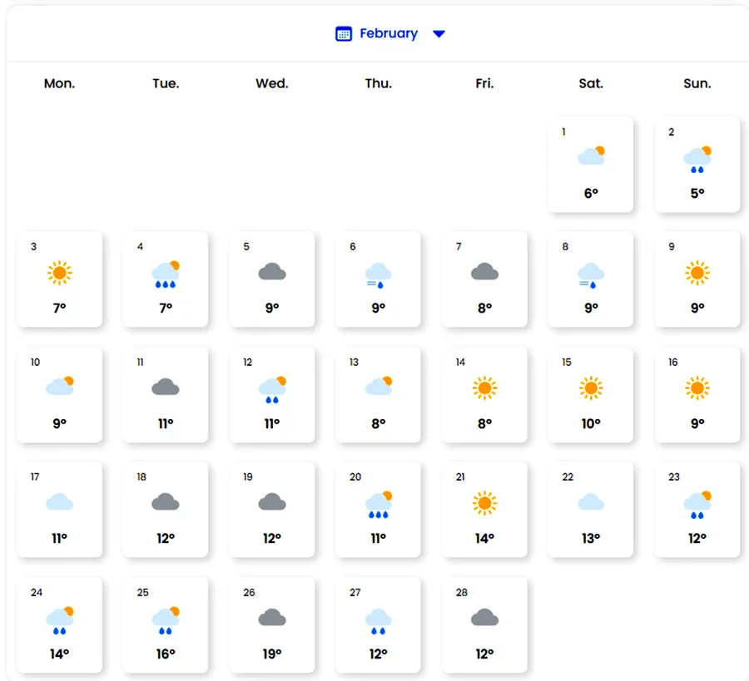Click the rain shower icon on February 4
The image size is (749, 681).
point(166,274)
